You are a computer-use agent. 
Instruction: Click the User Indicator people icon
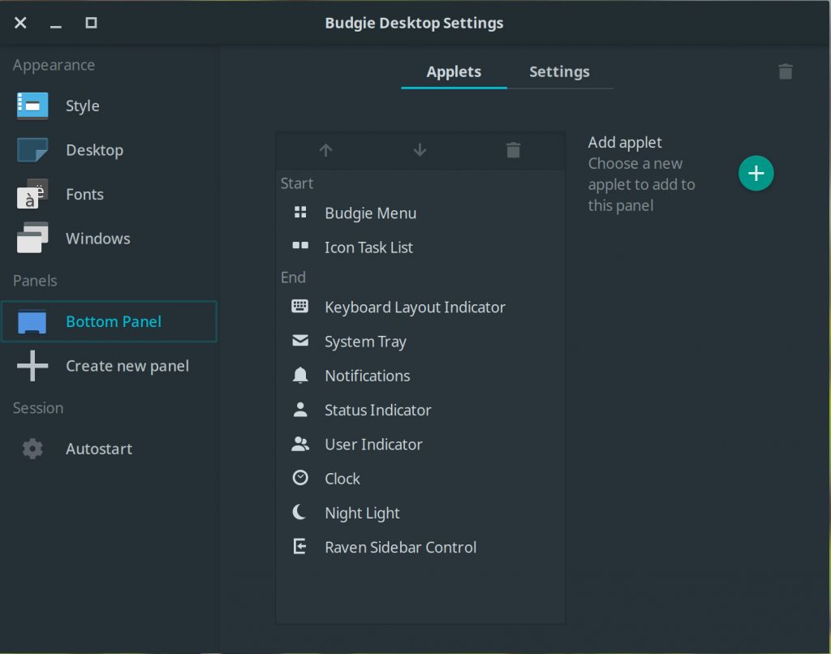300,444
